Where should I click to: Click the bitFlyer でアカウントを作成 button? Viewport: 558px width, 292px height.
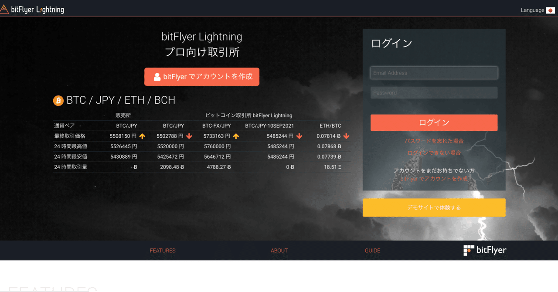202,76
